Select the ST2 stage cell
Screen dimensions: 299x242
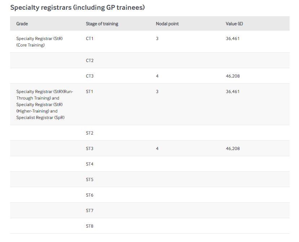[89, 133]
